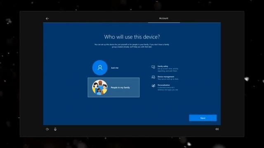Open the Account tab in setup header
This screenshot has width=264, height=148.
tap(164, 18)
